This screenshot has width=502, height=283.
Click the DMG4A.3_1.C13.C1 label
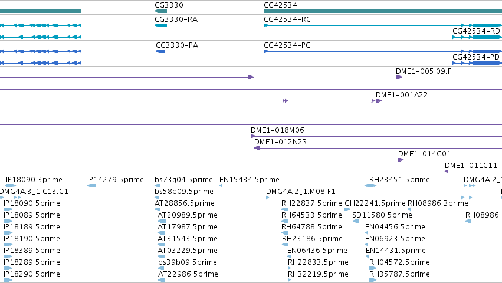click(34, 192)
